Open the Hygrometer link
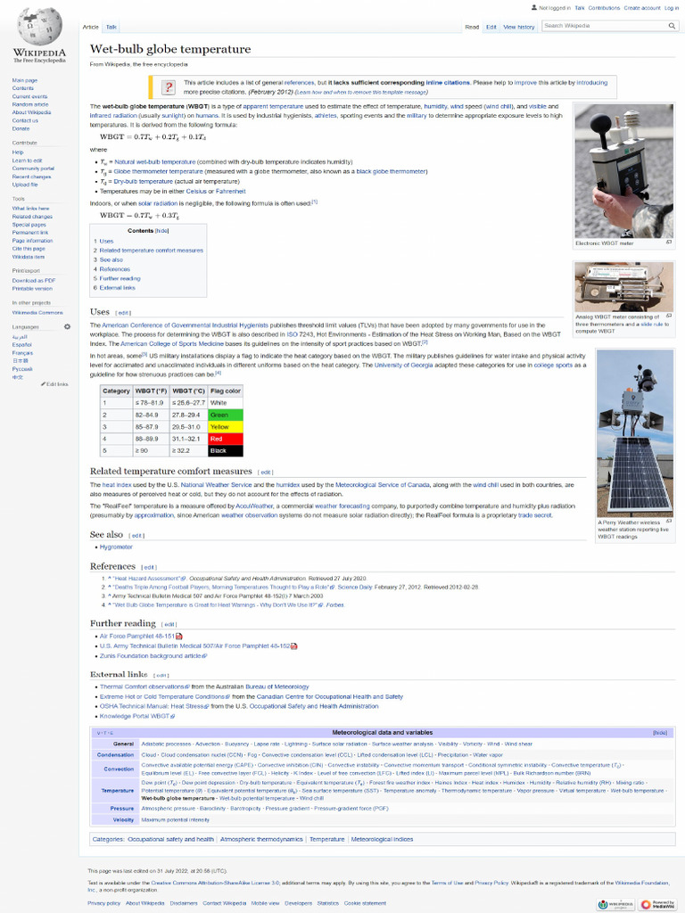 click(x=116, y=547)
